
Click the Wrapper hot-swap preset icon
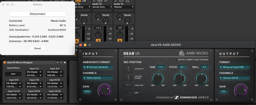[61, 62]
